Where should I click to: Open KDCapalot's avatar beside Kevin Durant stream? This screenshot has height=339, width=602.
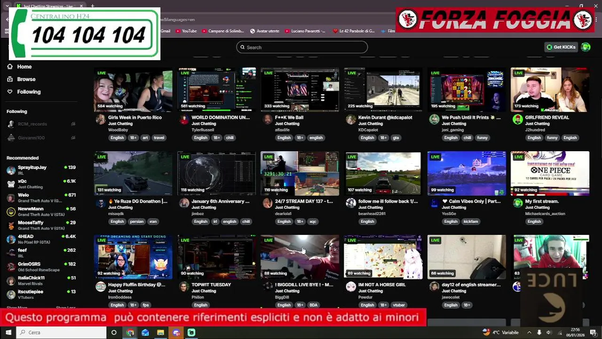point(351,120)
